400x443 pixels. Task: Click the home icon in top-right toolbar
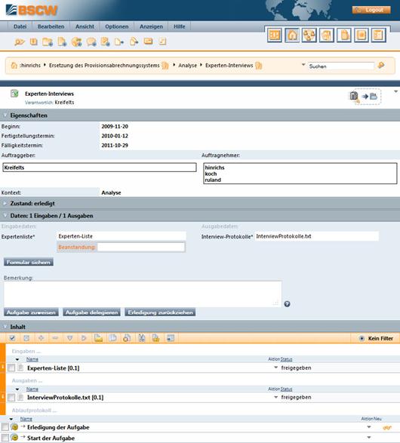pos(292,35)
